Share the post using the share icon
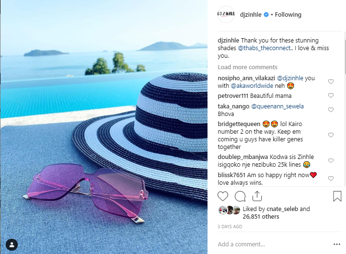 pyautogui.click(x=257, y=196)
